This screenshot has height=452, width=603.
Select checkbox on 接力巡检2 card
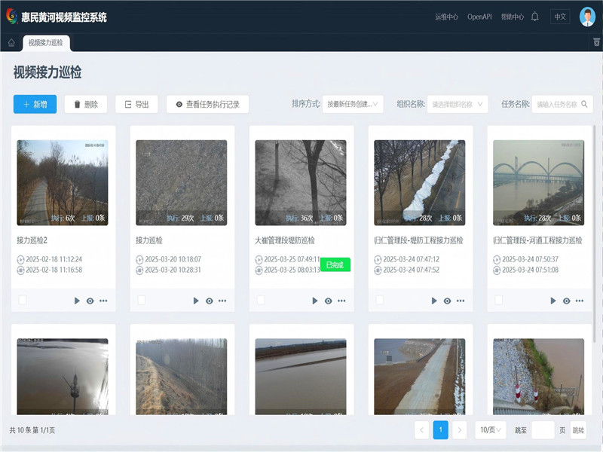point(23,300)
